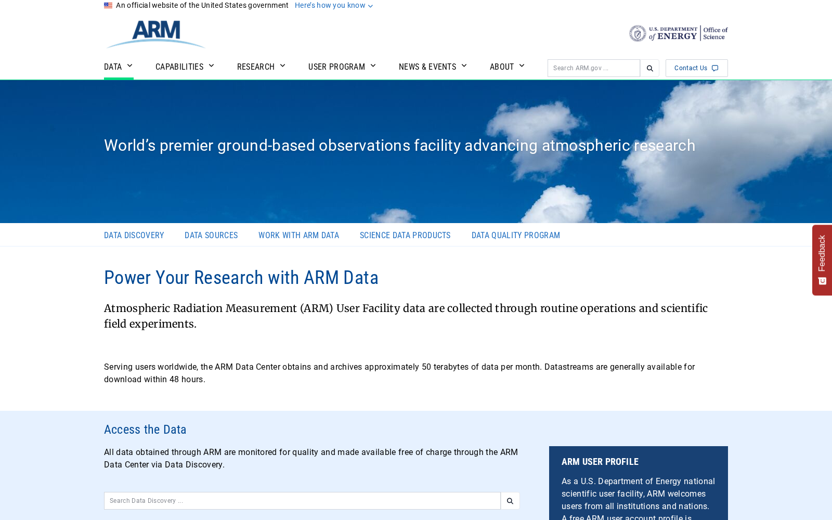Click 'An official website of the United States government' text

[x=202, y=5]
